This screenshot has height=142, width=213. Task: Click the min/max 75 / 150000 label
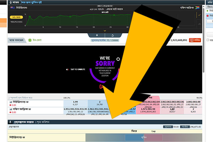click(105, 40)
